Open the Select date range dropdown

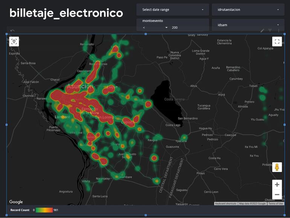[172, 10]
